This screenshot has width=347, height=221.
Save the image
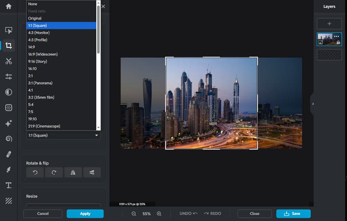click(293, 214)
